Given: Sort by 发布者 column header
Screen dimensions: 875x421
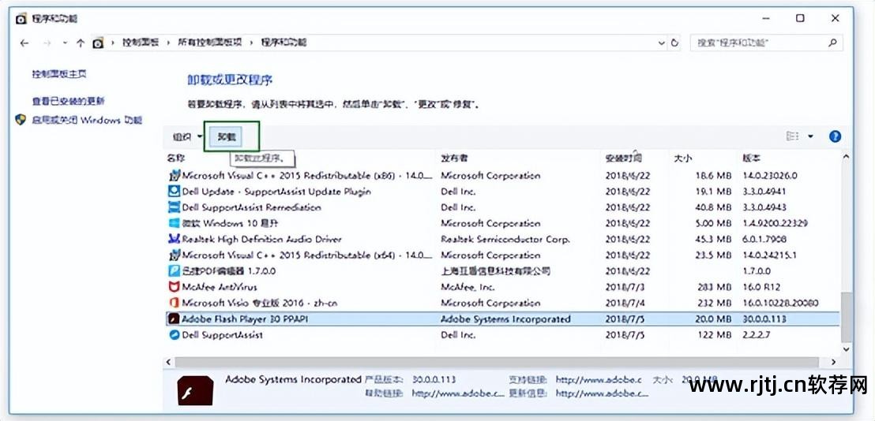Looking at the screenshot, I should pyautogui.click(x=453, y=158).
